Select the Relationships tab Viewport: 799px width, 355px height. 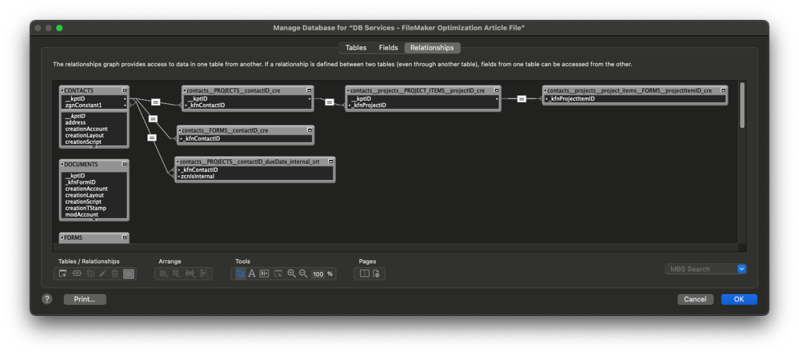432,48
